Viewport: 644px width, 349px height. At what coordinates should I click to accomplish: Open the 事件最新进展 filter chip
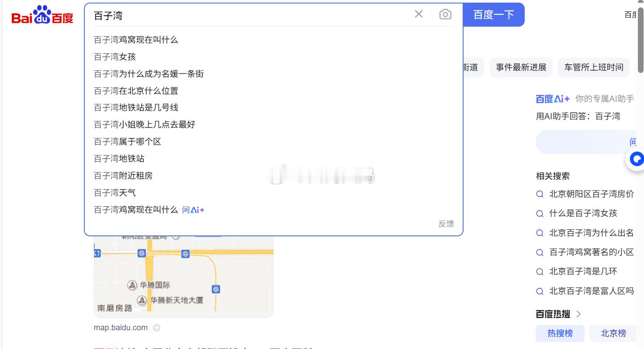tap(521, 67)
